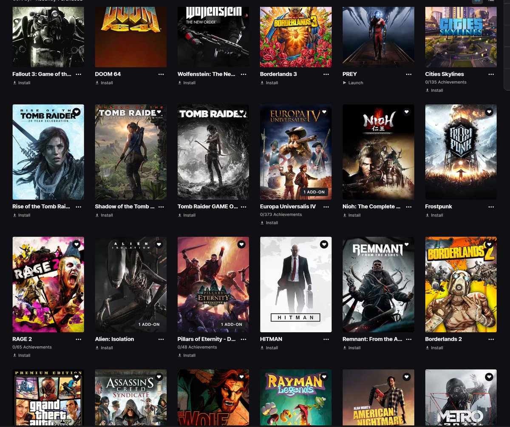Image resolution: width=510 pixels, height=427 pixels.
Task: Open the Wolfenstein: The New Order cover art
Action: [213, 37]
